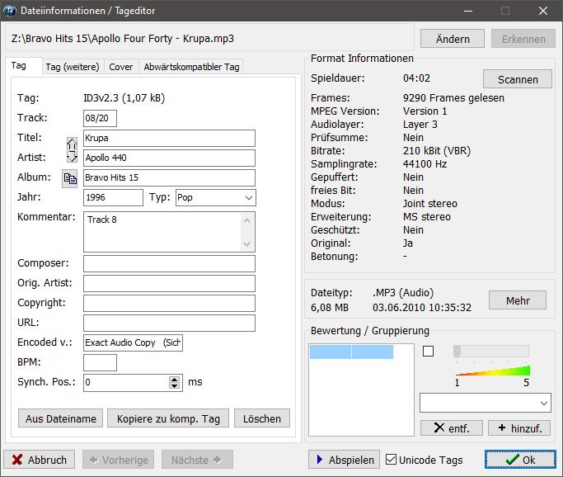Click the rating slider handle
The width and height of the screenshot is (563, 477).
(457, 352)
